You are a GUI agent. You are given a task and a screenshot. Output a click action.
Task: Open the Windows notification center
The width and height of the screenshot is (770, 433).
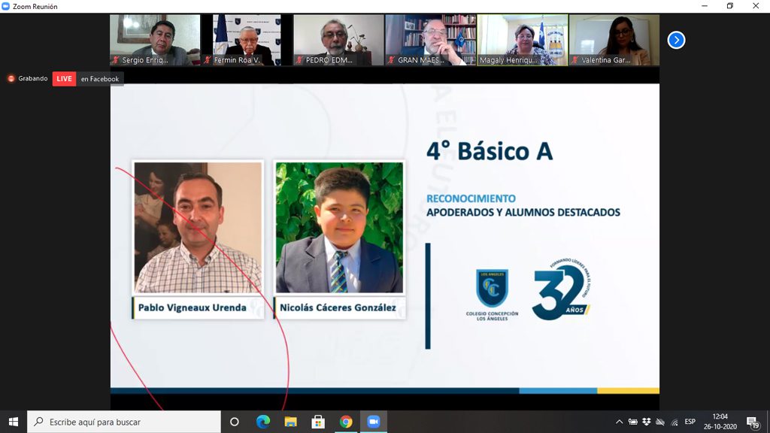click(x=752, y=422)
